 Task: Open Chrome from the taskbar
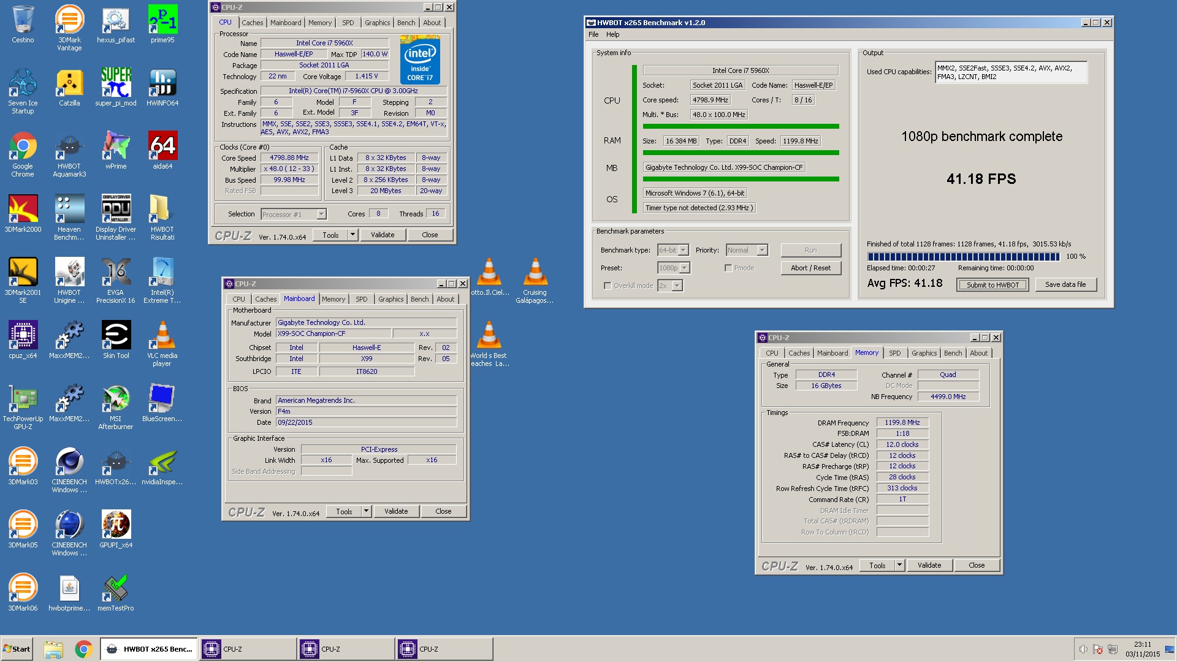[84, 649]
